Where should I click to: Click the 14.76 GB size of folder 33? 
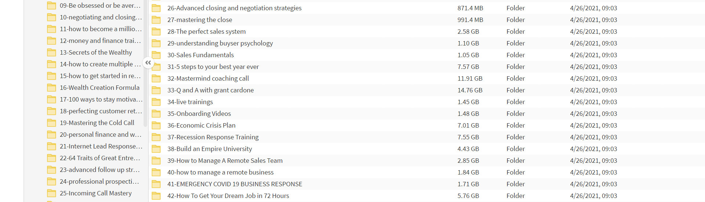coord(470,90)
